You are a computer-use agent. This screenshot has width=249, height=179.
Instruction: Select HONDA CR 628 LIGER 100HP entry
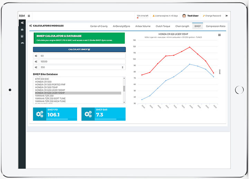click(78, 90)
